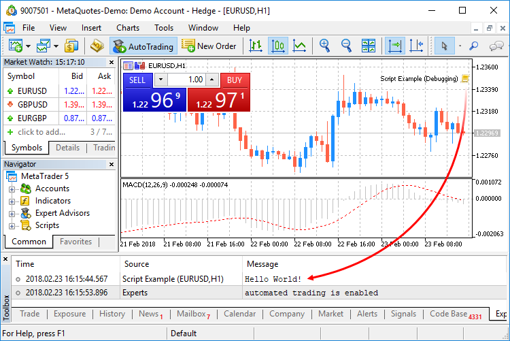Open the trade volume dropdown arrow
510x341 pixels.
[x=160, y=80]
